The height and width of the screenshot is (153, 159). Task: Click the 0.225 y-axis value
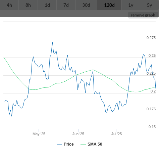pos(151,73)
